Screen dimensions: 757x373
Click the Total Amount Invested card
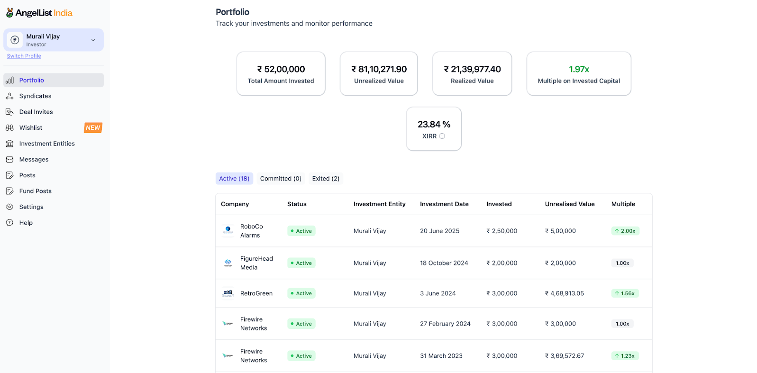[281, 74]
